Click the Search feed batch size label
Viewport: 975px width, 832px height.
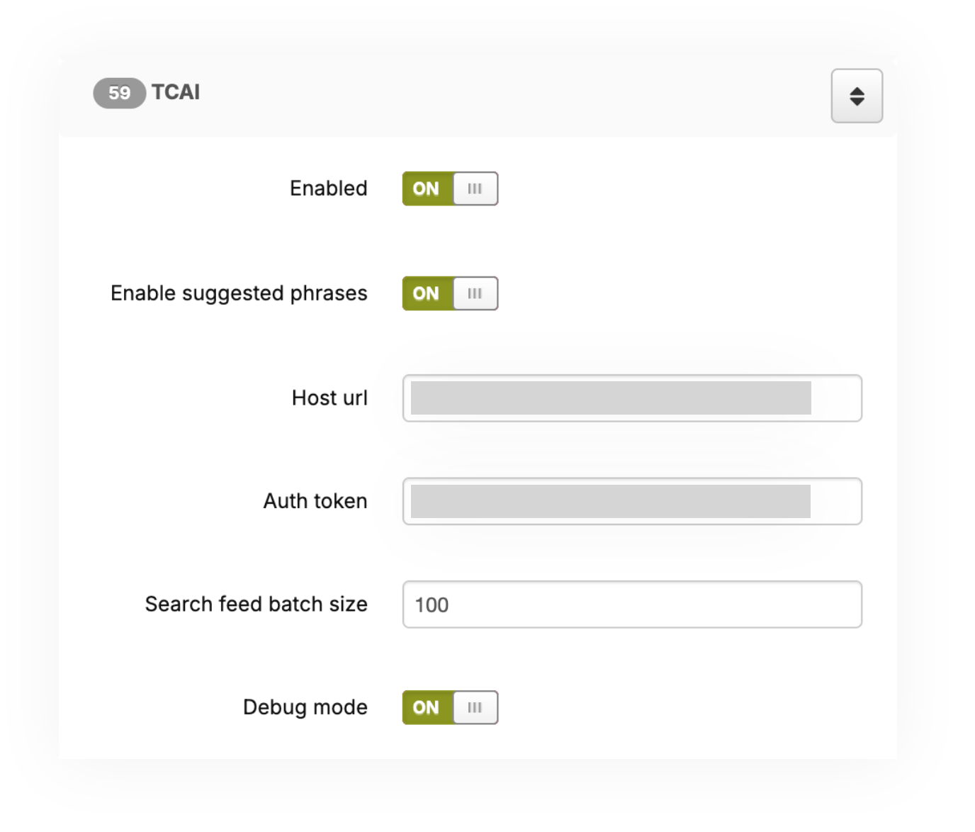(x=256, y=605)
